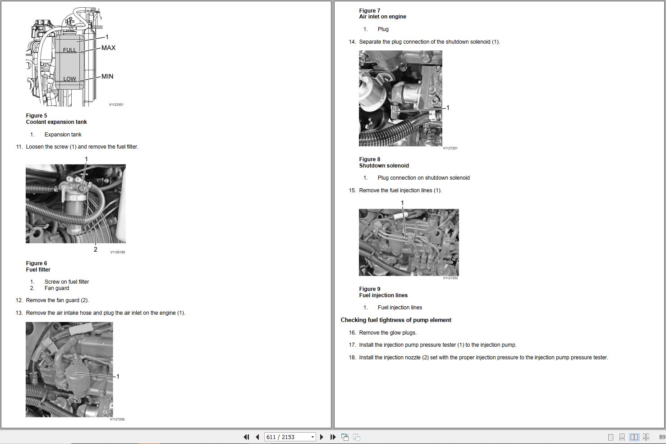Screen dimensions: 666x444
Task: Select two-page facing view
Action: (634, 437)
